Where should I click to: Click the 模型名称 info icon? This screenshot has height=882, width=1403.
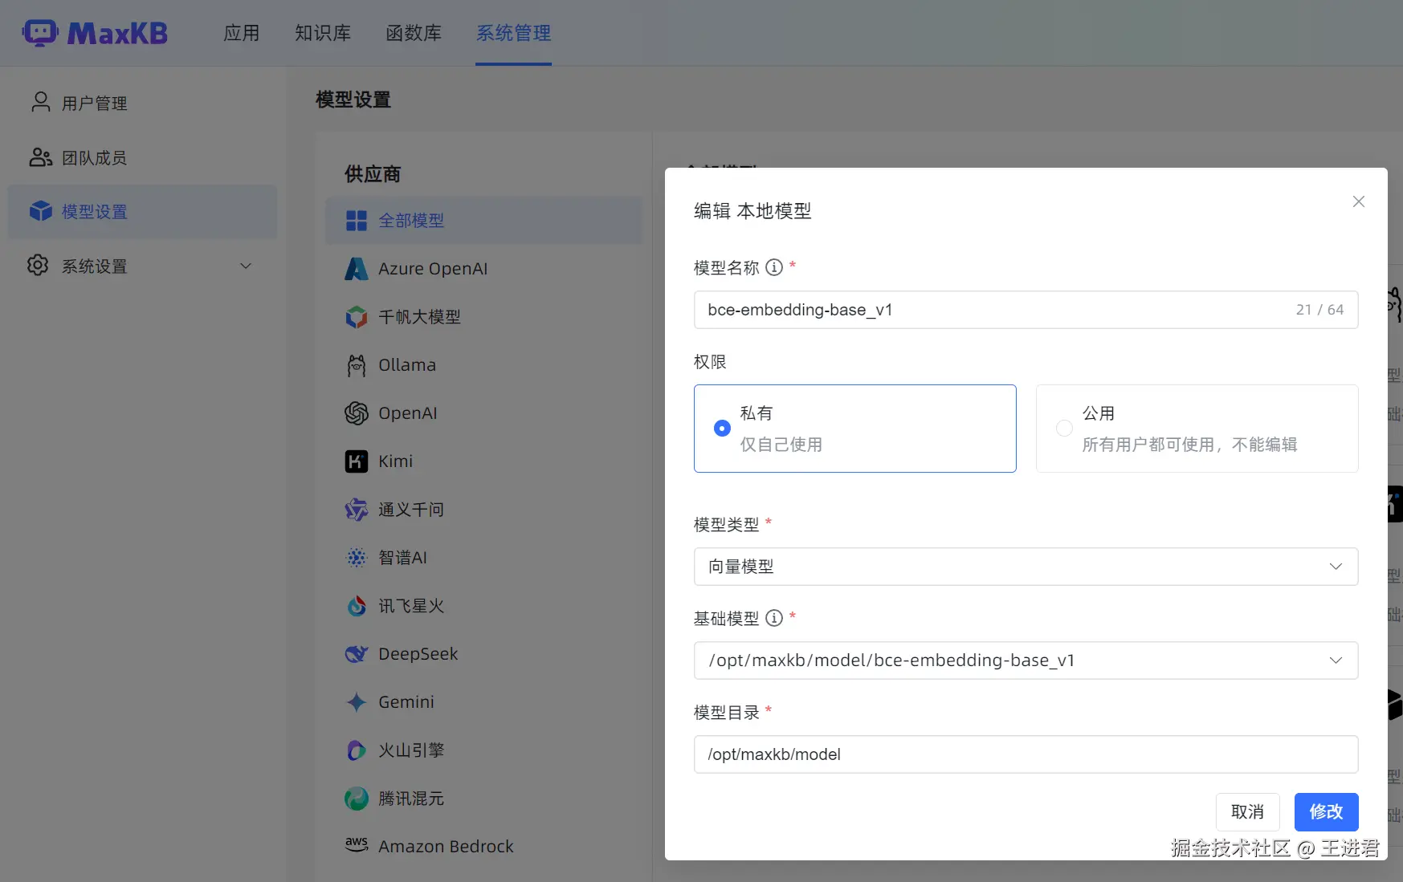[x=774, y=267]
